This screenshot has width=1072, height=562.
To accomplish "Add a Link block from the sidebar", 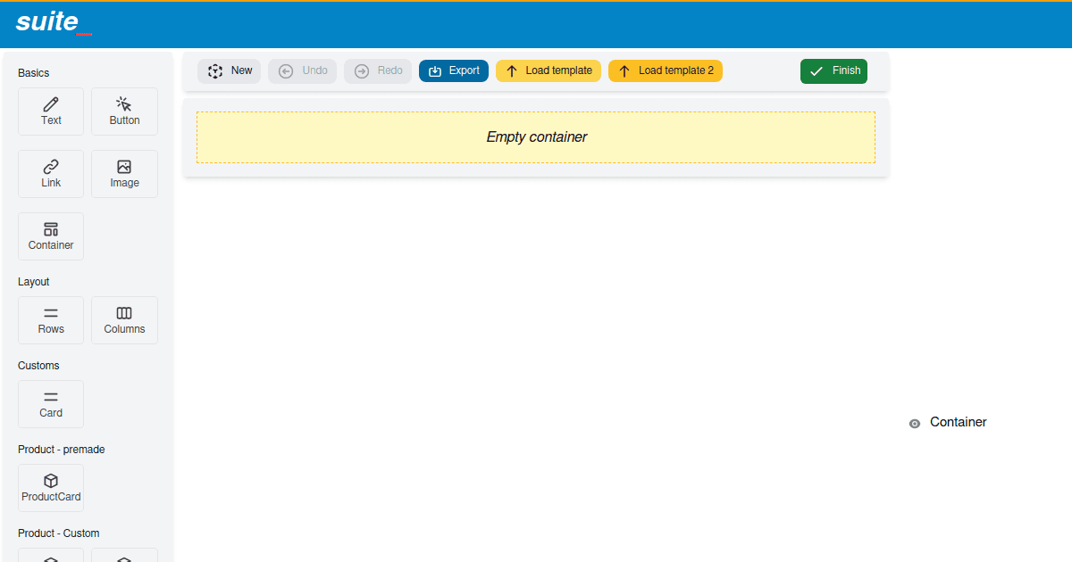I will click(x=50, y=173).
